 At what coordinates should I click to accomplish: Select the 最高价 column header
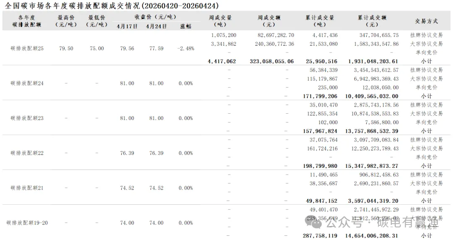66,21
